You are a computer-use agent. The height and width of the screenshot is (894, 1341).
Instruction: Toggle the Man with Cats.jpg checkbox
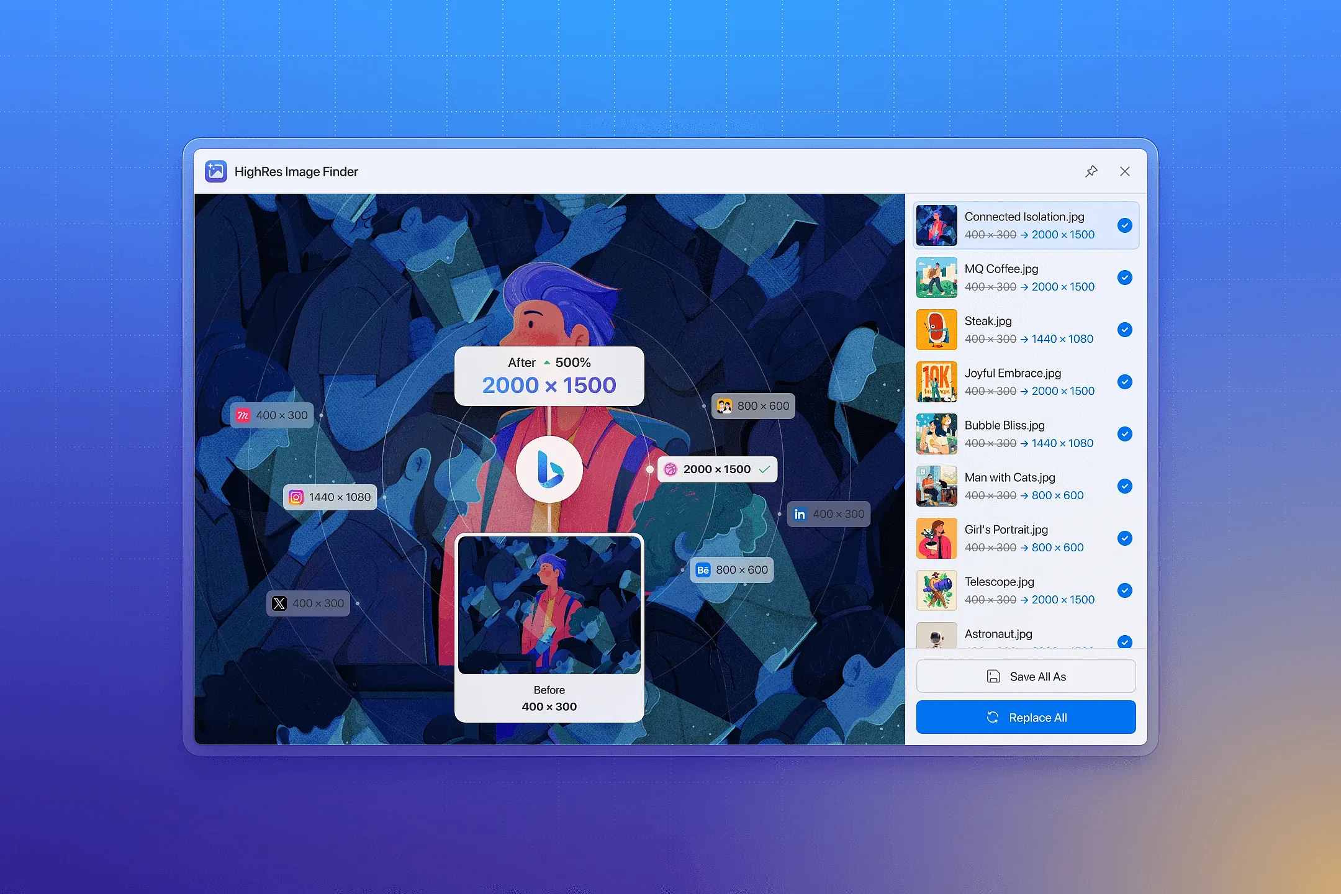click(x=1124, y=486)
